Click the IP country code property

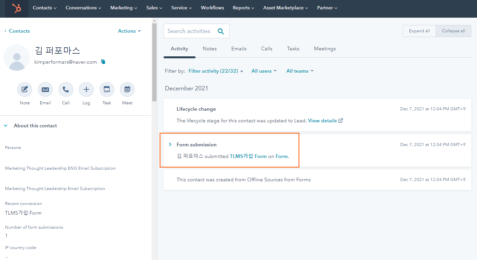tap(21, 248)
